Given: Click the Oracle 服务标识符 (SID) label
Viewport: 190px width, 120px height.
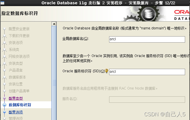Looking at the screenshot, I should click(x=83, y=71).
